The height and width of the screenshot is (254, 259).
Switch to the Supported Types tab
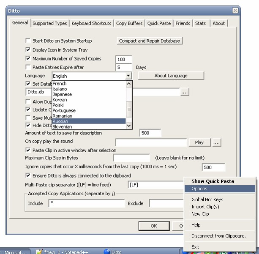[50, 23]
